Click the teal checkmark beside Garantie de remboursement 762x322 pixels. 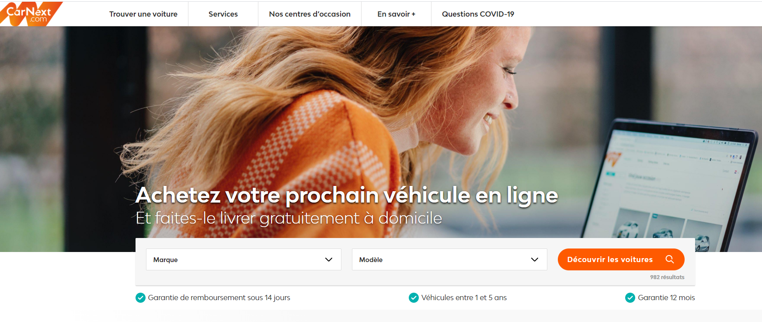(140, 298)
